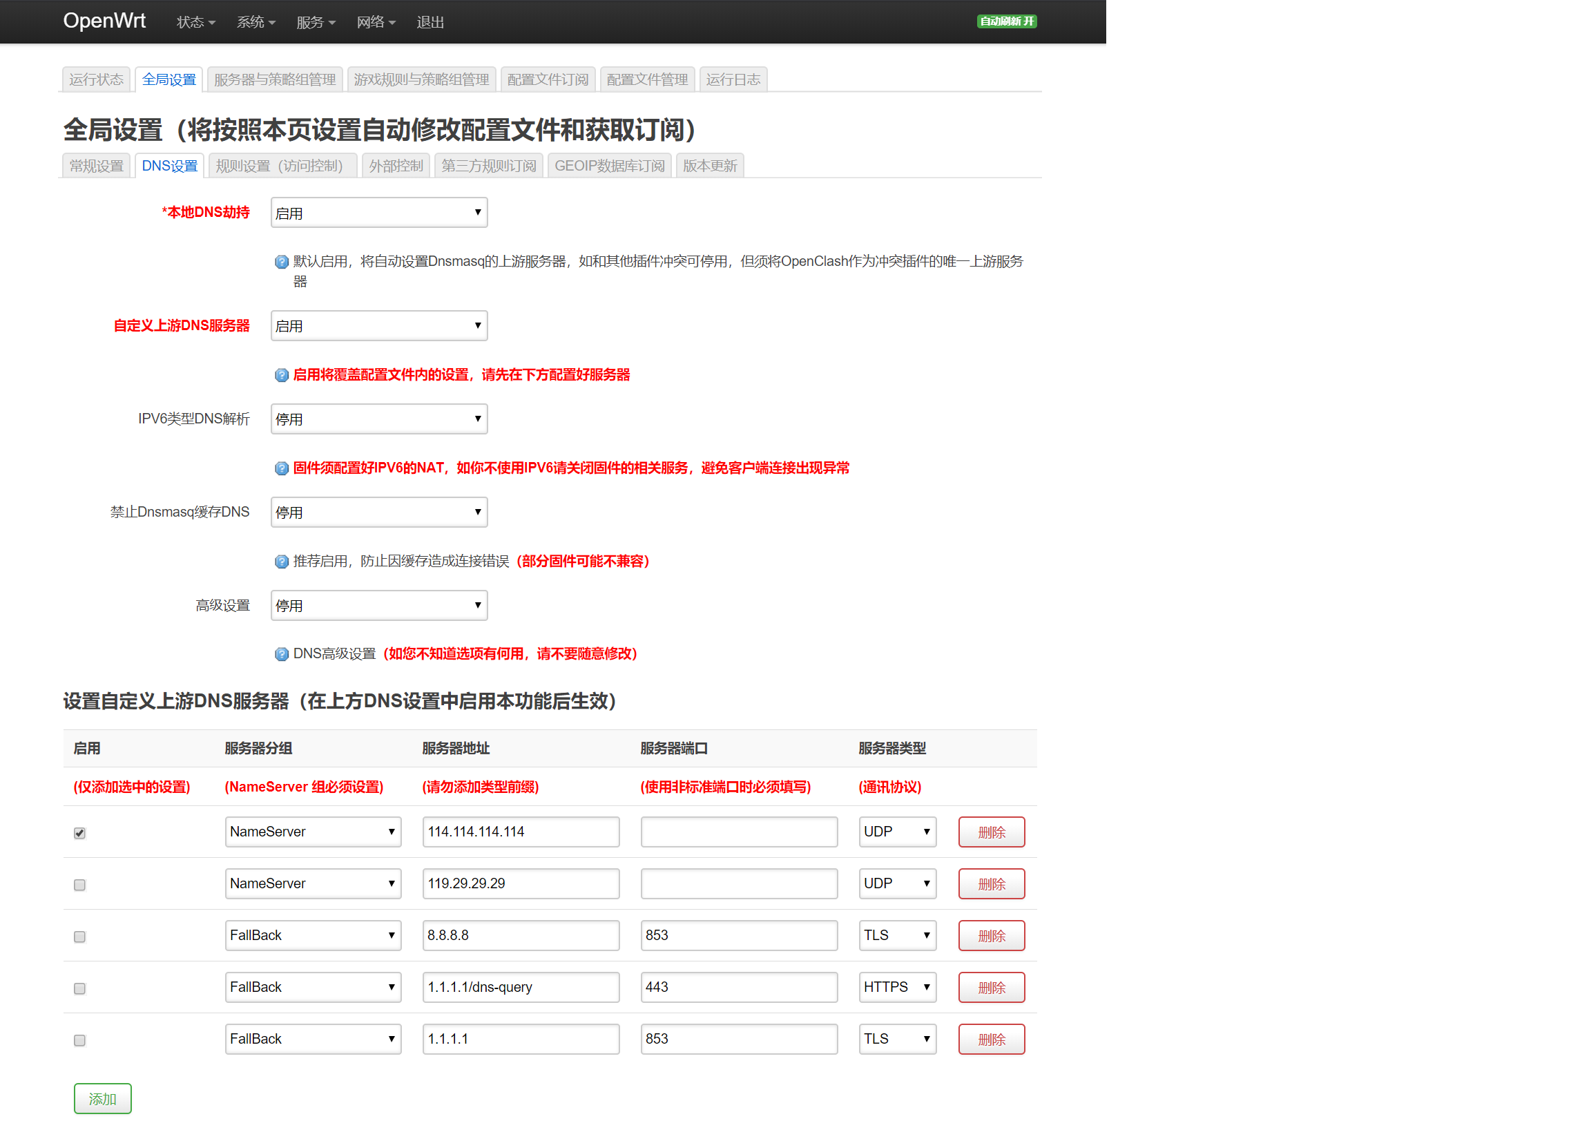Screen dimensions: 1591x1130
Task: Enable the 8.8.8.8 FallBack checkbox
Action: pyautogui.click(x=79, y=937)
